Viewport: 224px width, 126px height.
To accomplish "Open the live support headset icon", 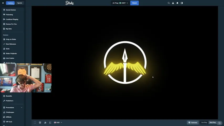I will (220, 123).
